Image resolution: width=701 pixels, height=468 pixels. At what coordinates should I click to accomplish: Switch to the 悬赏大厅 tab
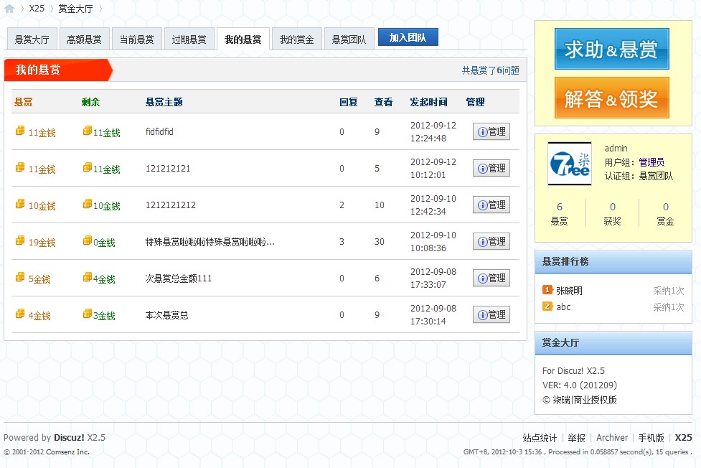32,39
